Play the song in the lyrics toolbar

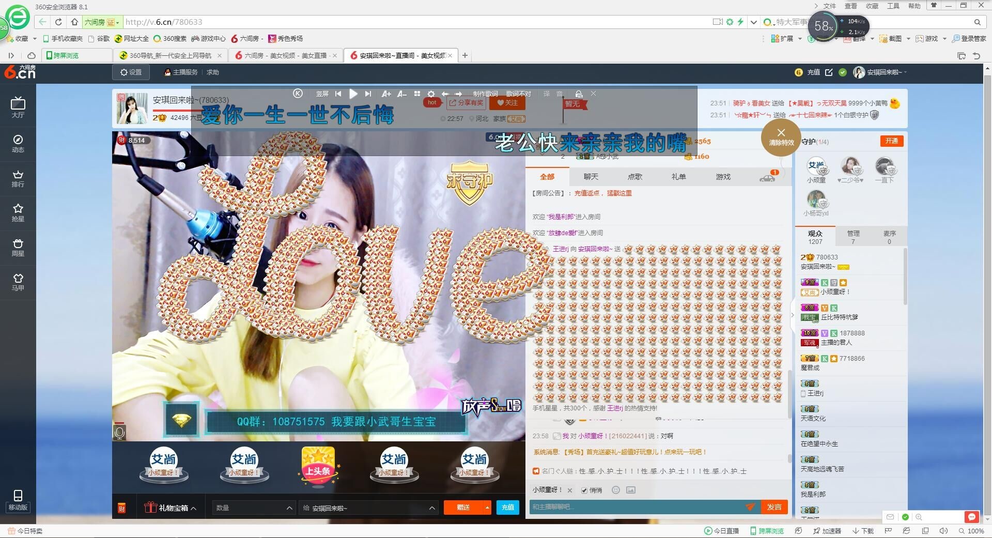click(x=353, y=94)
